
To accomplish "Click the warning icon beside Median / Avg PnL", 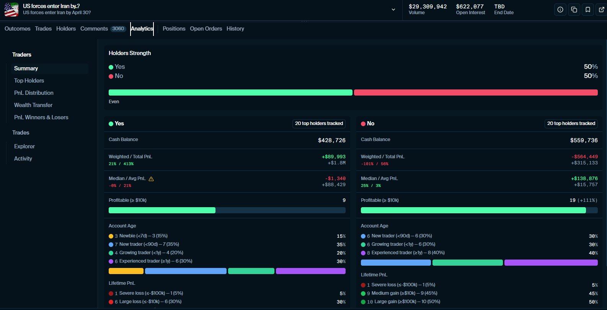I will point(151,179).
